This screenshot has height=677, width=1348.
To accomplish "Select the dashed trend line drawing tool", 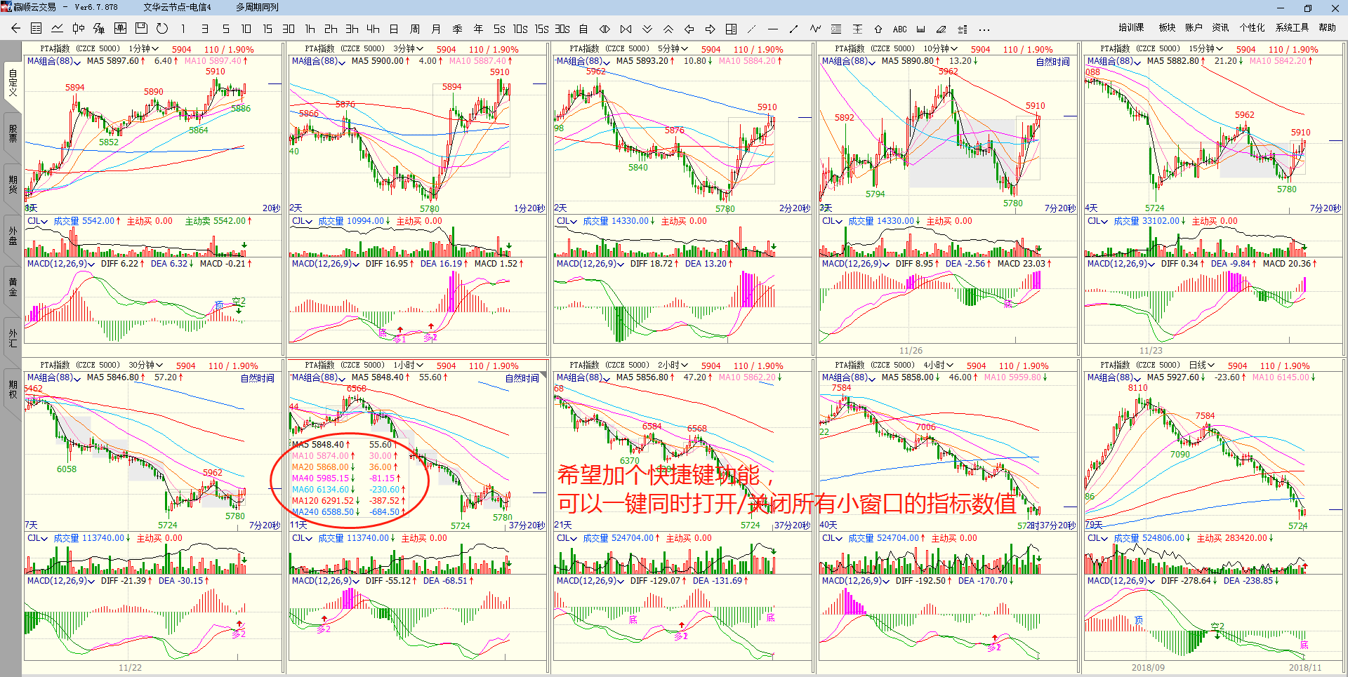I will 752,29.
